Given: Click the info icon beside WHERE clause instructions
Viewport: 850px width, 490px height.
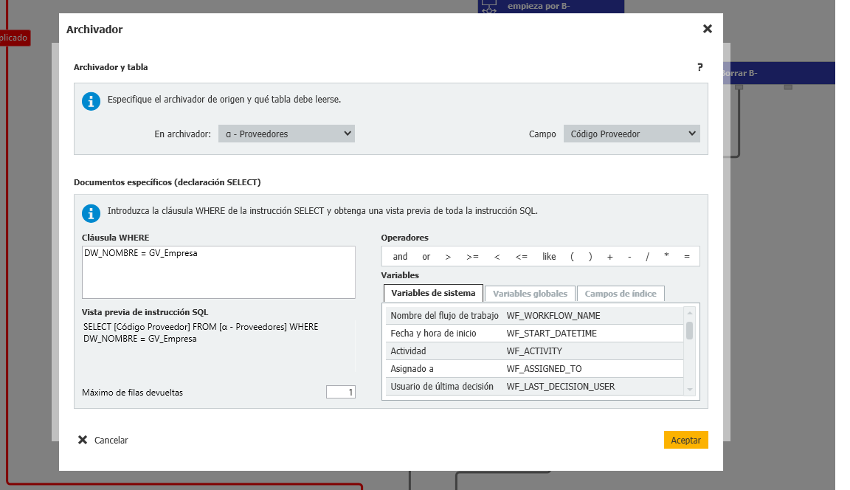Looking at the screenshot, I should point(91,213).
